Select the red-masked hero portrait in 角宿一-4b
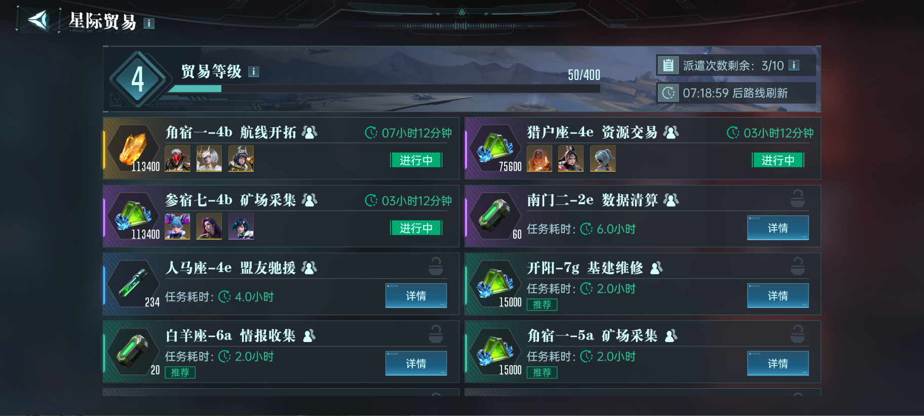The height and width of the screenshot is (416, 924). click(x=178, y=158)
